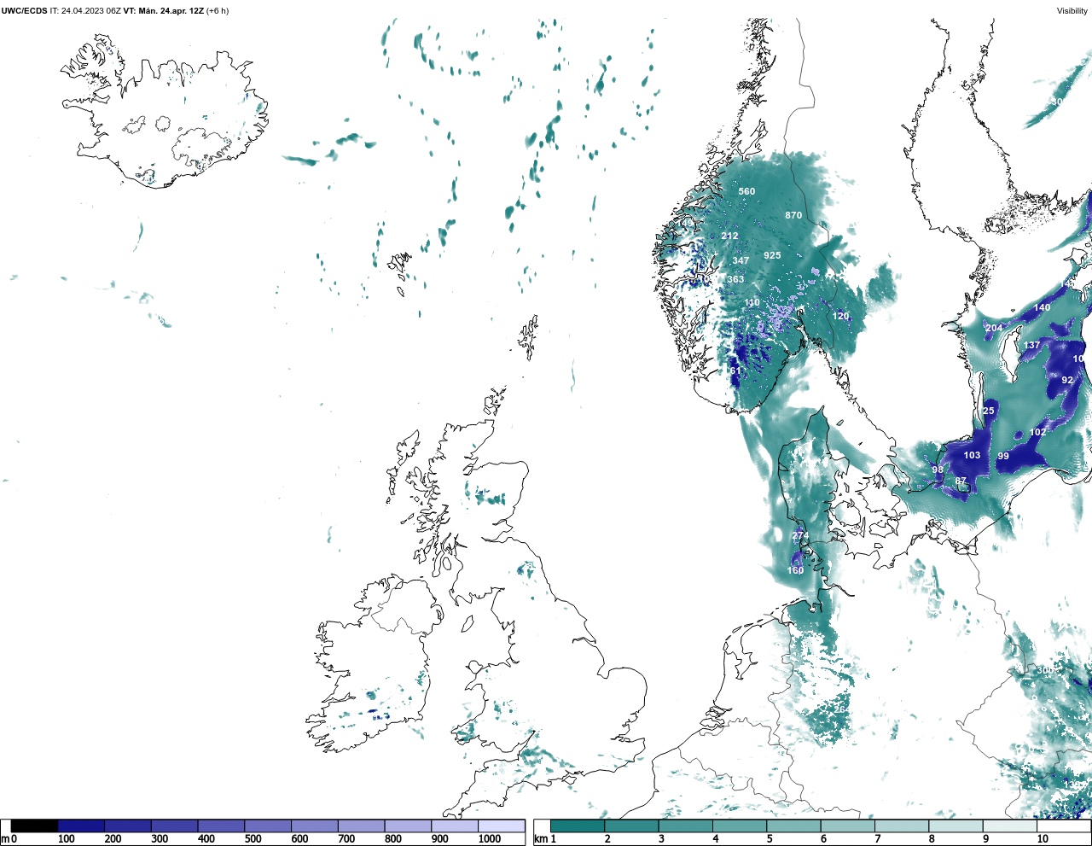Select the '347' map value

point(741,260)
